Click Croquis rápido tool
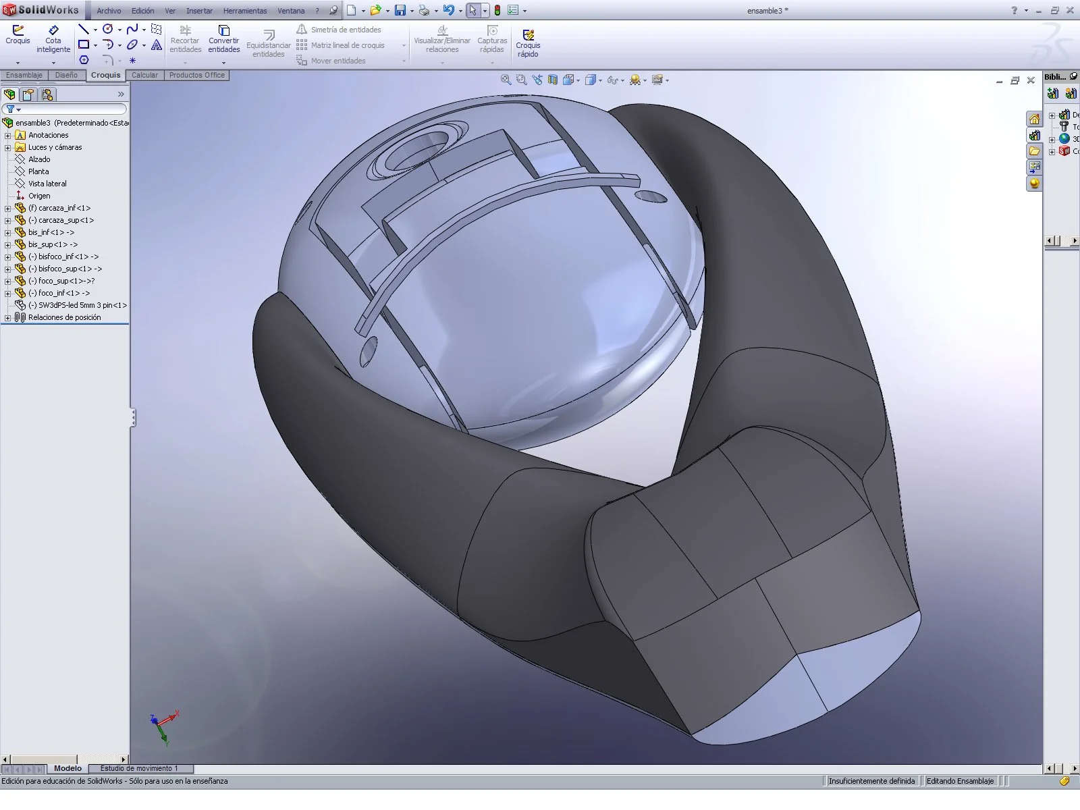The height and width of the screenshot is (810, 1080). 528,43
